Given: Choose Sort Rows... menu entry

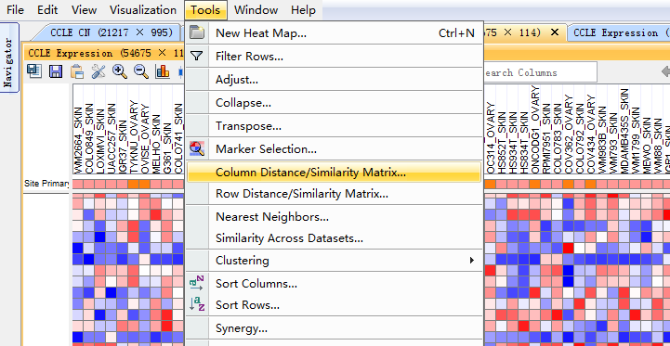Looking at the screenshot, I should (335, 305).
